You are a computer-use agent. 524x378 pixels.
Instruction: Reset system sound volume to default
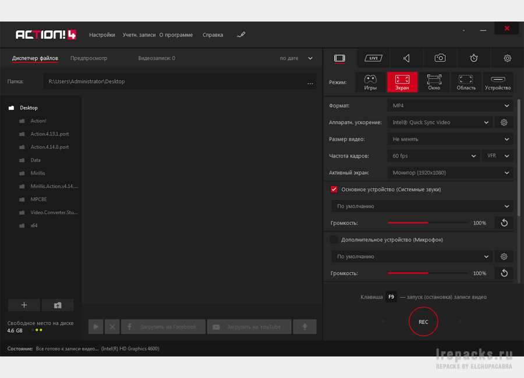coord(504,223)
